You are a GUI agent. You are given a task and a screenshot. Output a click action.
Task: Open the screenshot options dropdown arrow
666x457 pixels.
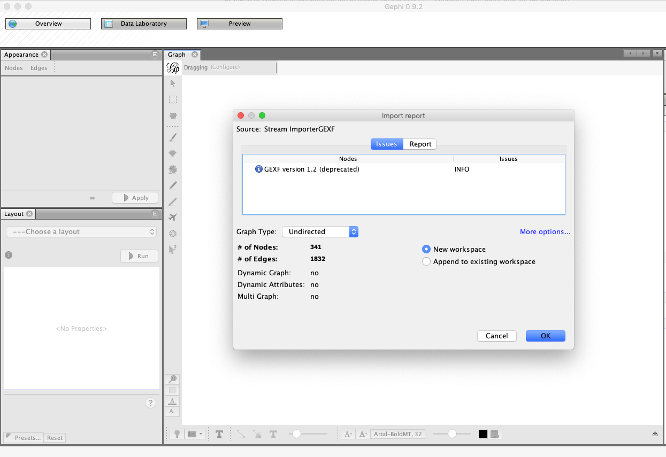coord(201,434)
